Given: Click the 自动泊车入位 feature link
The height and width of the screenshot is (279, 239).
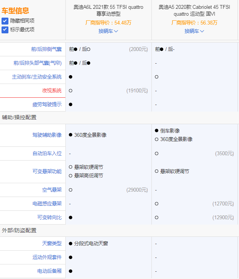Looking at the screenshot, I should pyautogui.click(x=47, y=153).
